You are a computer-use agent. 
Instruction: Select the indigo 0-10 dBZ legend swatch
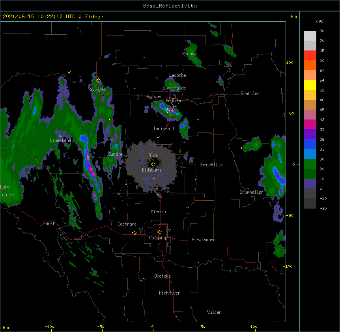click(x=310, y=184)
